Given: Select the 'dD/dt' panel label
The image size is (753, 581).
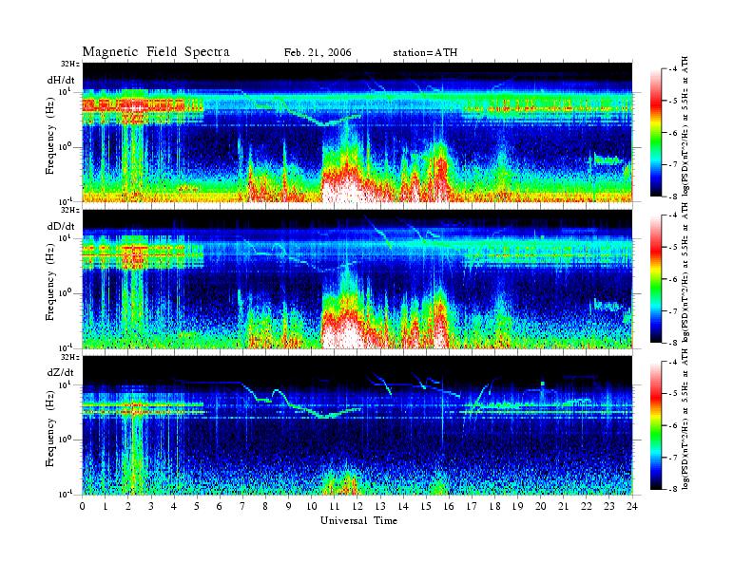Looking at the screenshot, I should 61,227.
